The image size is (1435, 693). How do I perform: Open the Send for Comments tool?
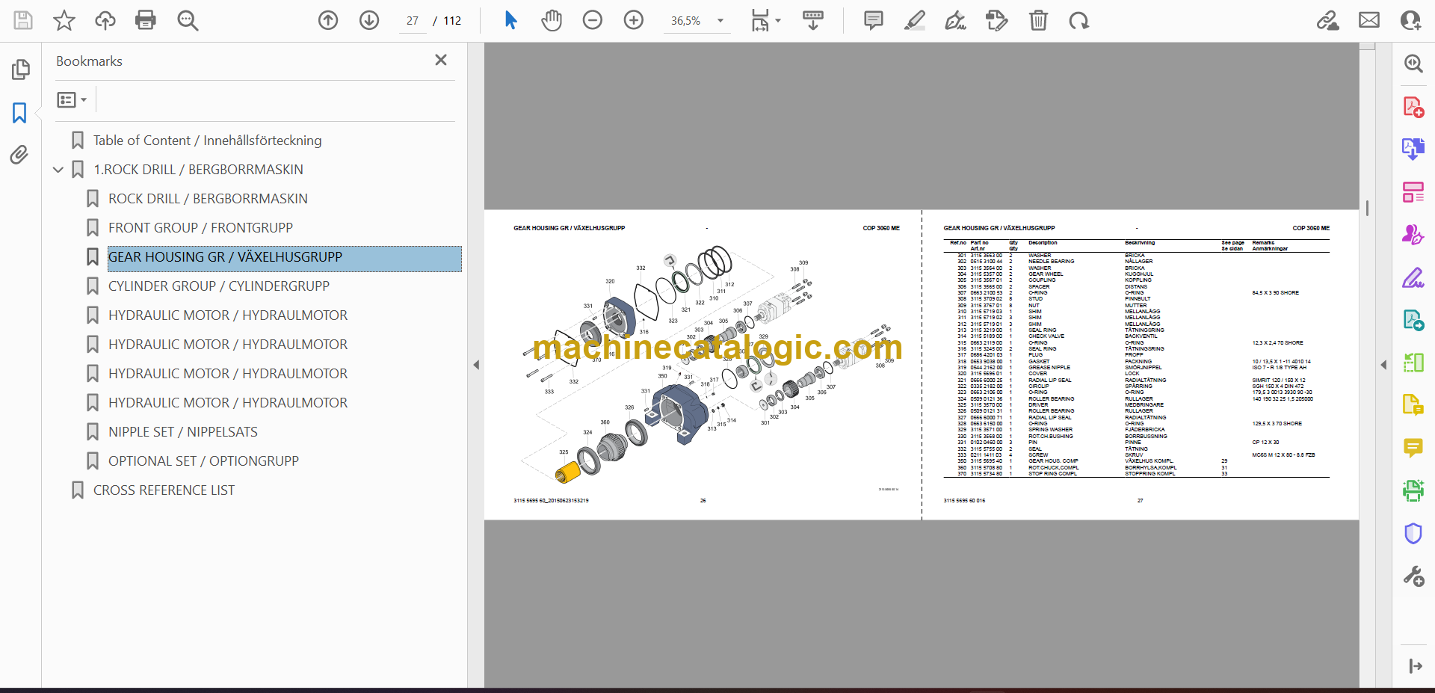pyautogui.click(x=1413, y=235)
